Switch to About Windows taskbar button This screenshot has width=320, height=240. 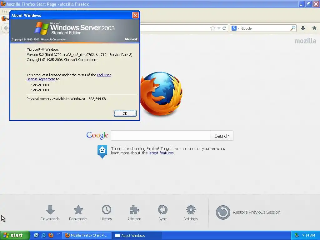(x=137, y=235)
